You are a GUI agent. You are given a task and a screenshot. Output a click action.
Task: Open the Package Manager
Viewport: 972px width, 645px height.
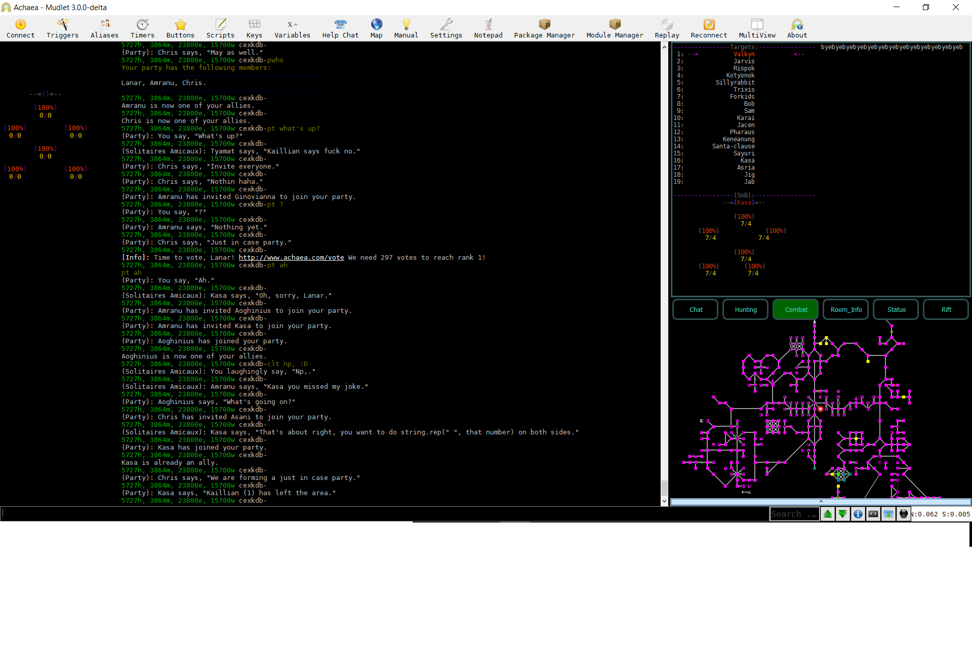point(544,28)
